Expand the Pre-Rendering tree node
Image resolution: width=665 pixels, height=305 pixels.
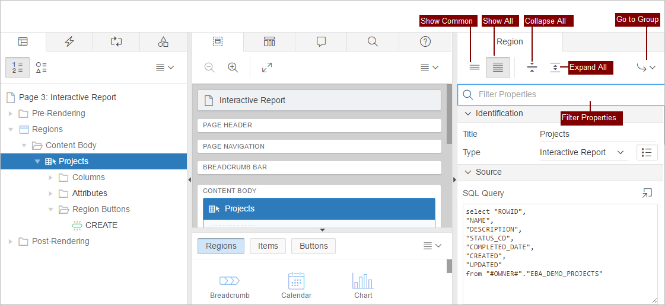[x=10, y=114]
